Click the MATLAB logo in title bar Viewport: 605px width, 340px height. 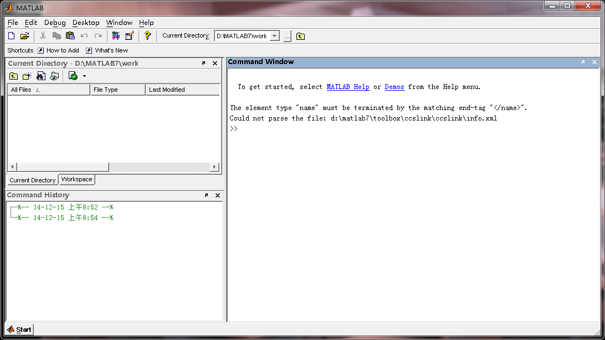click(x=9, y=8)
